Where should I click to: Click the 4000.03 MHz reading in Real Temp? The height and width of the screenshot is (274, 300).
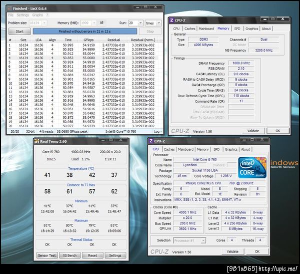[x=80, y=152]
